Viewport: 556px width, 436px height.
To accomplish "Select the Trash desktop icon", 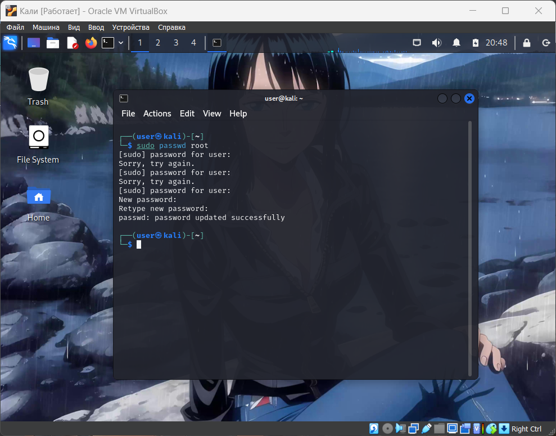I will (38, 87).
